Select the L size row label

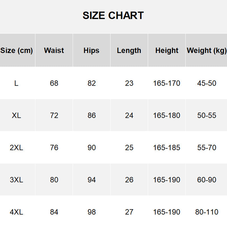16,83
